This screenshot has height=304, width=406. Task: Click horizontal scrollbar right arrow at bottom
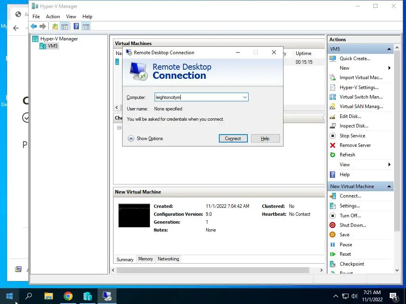[x=321, y=270]
